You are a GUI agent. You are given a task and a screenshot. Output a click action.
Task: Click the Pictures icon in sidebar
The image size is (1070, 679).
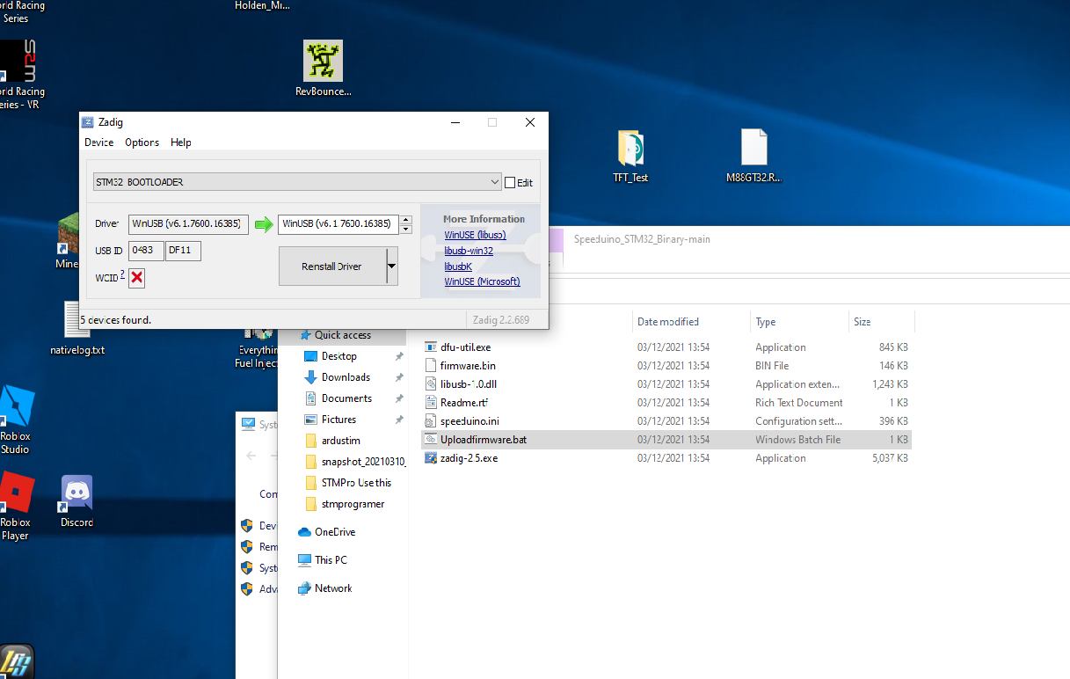309,420
